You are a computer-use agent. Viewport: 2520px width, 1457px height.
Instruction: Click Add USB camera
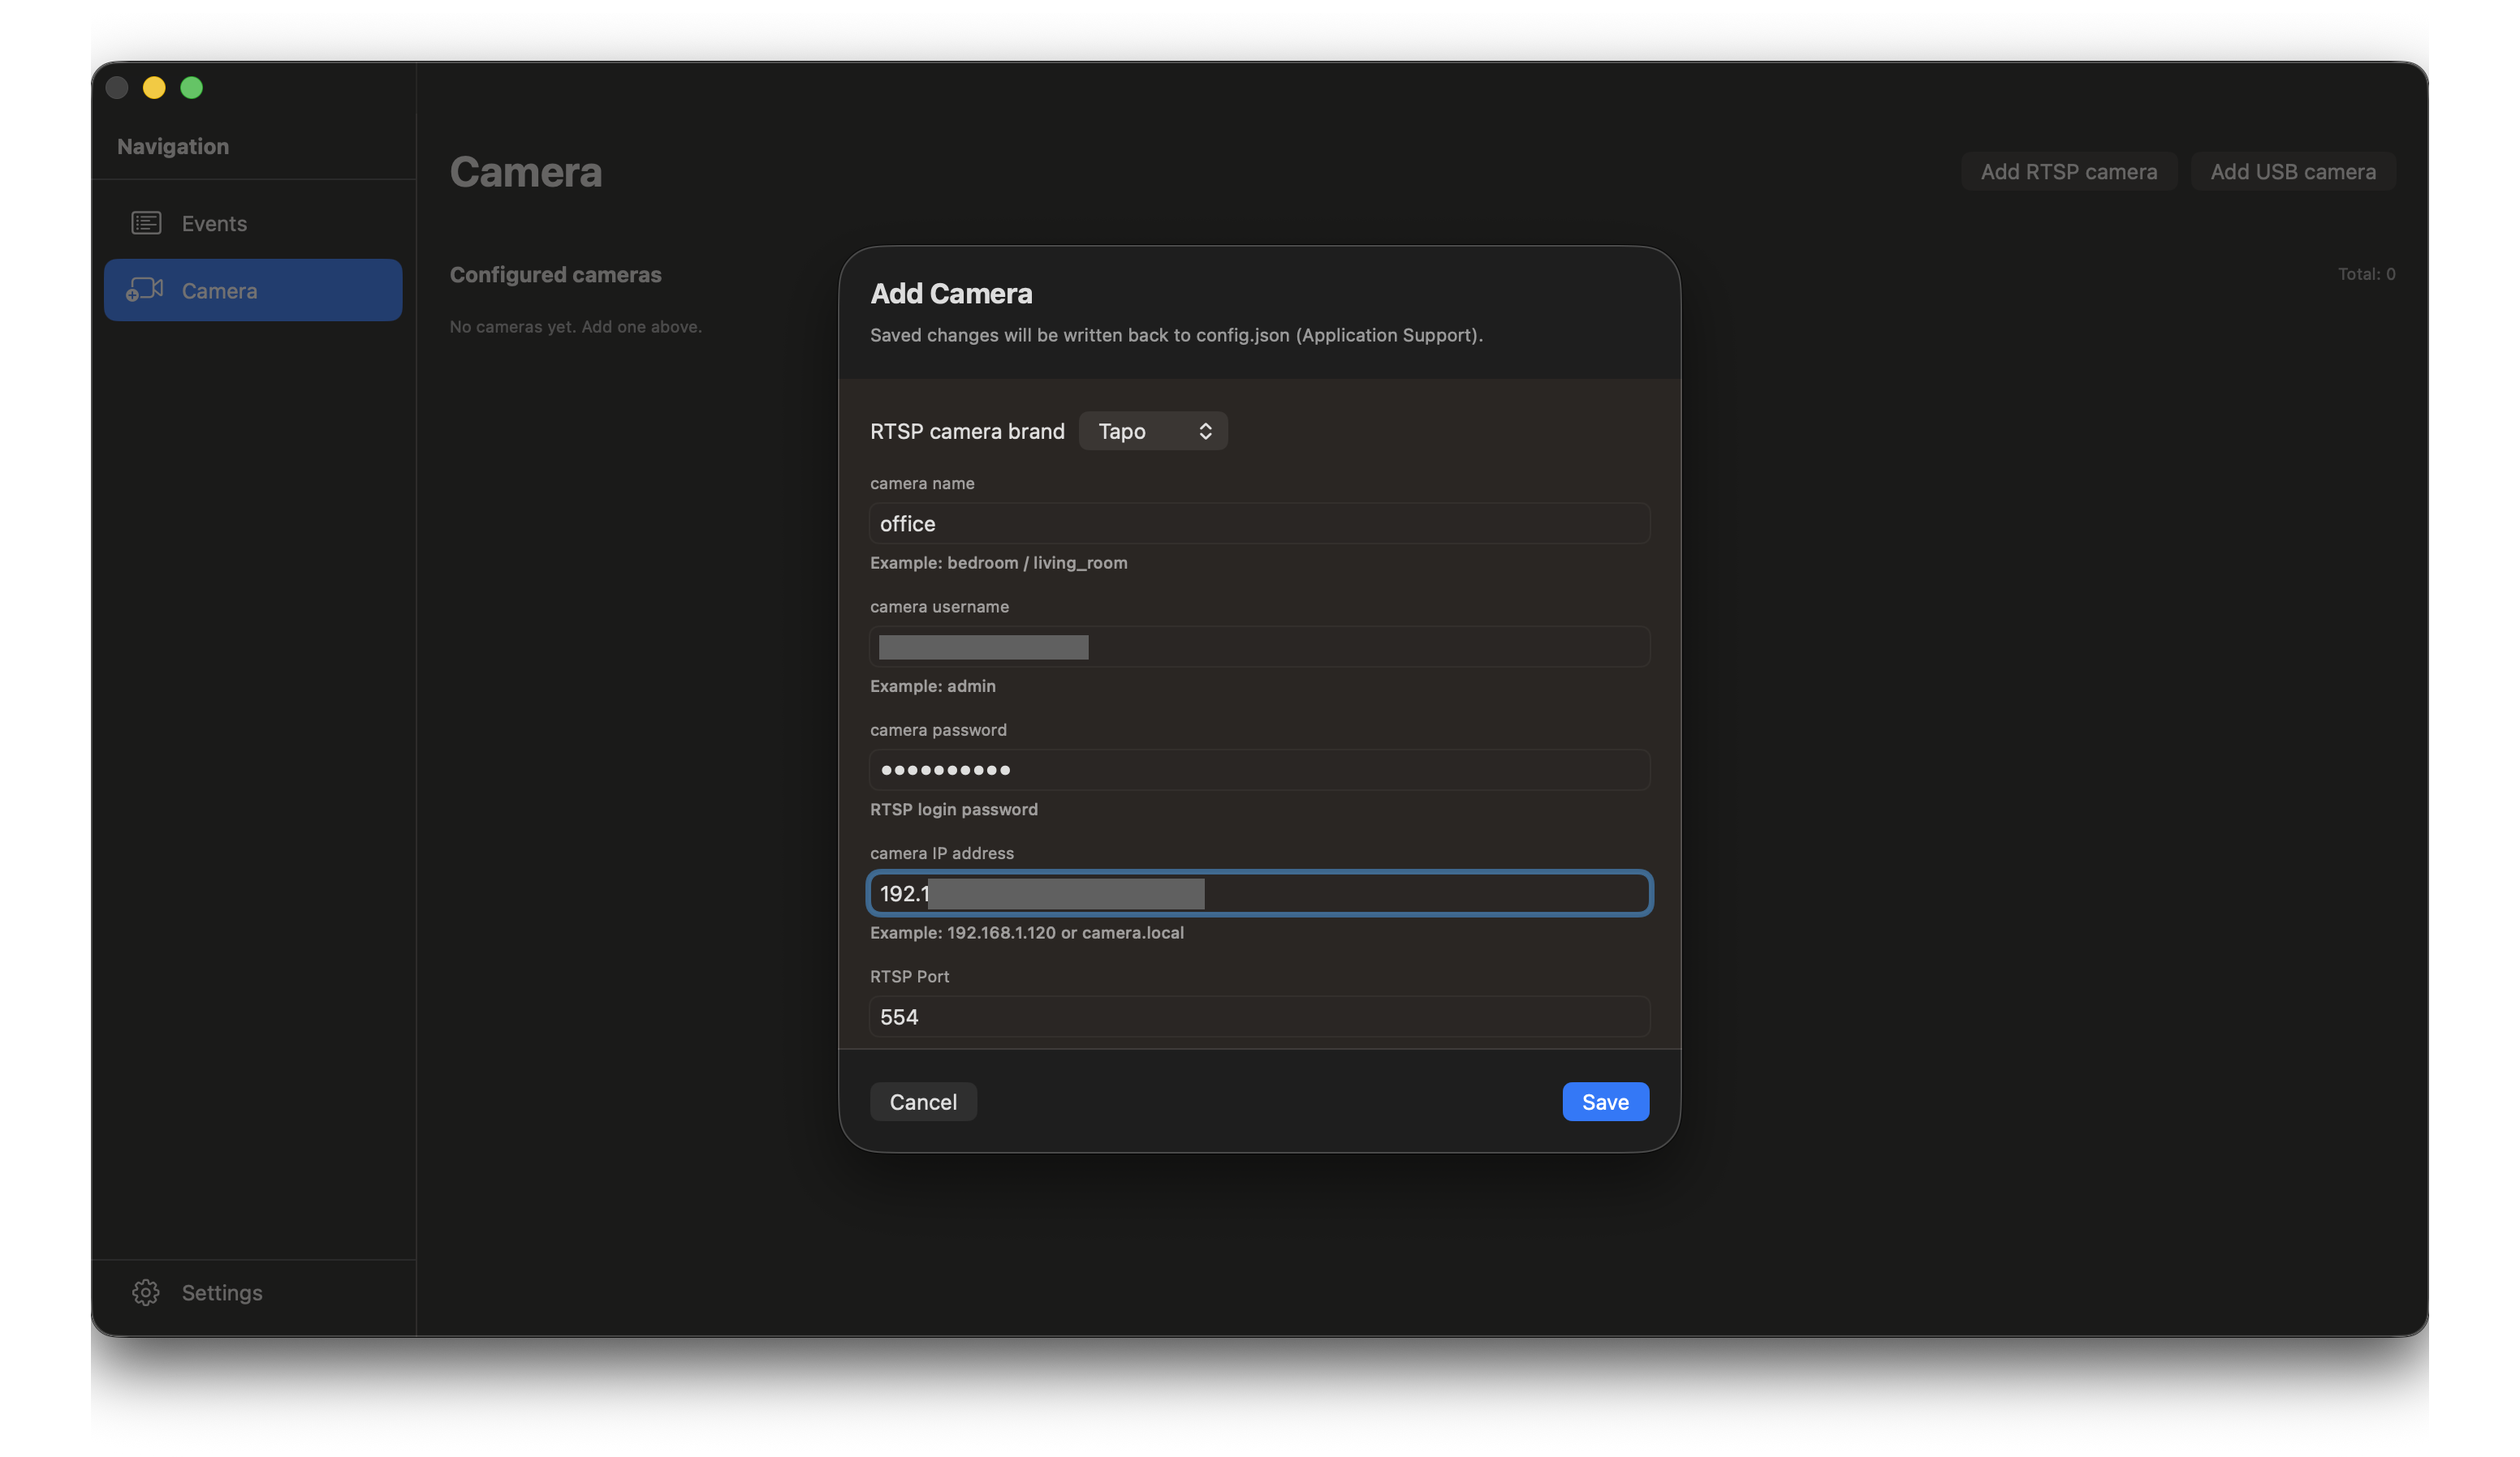(2294, 171)
